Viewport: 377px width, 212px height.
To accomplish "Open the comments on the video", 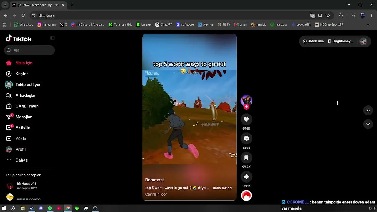I will click(x=246, y=138).
